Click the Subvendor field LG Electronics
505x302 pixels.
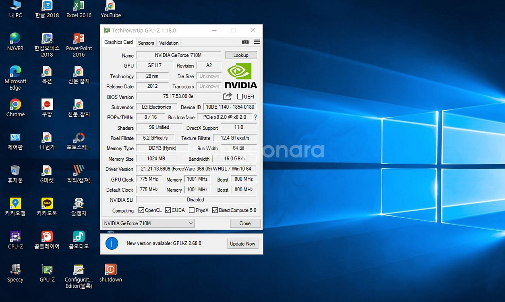point(156,107)
